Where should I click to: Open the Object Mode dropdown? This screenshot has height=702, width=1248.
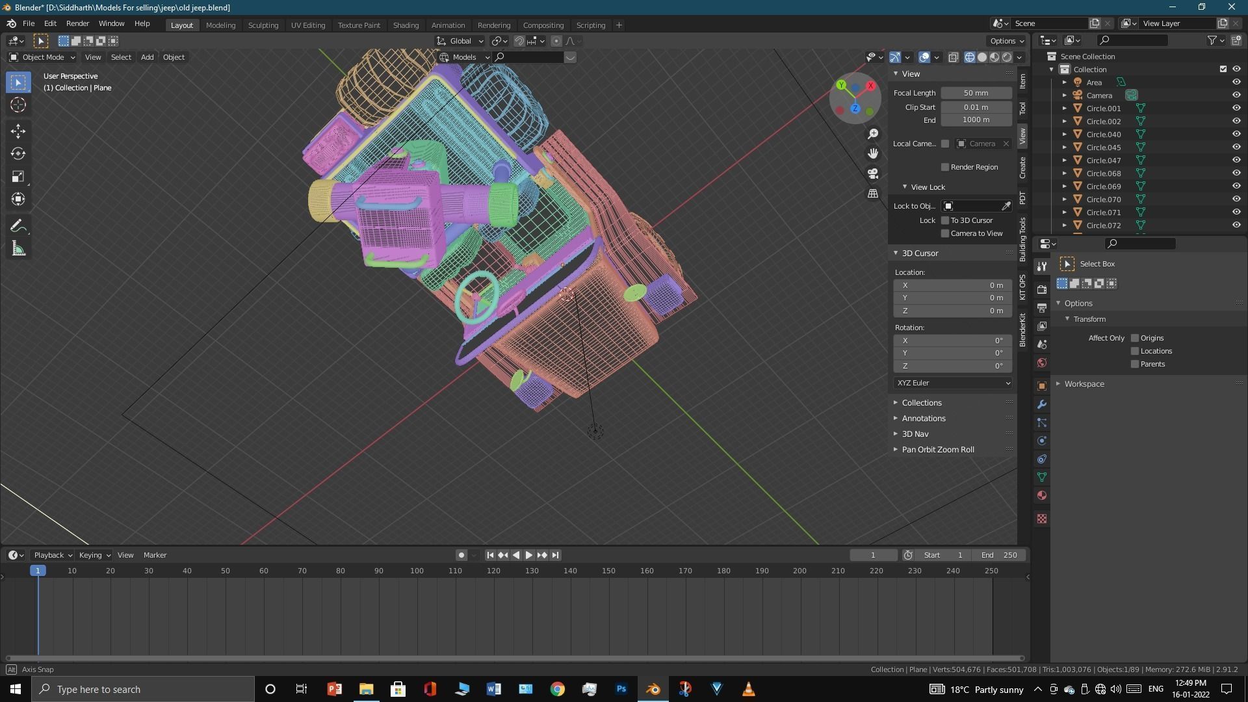(42, 57)
